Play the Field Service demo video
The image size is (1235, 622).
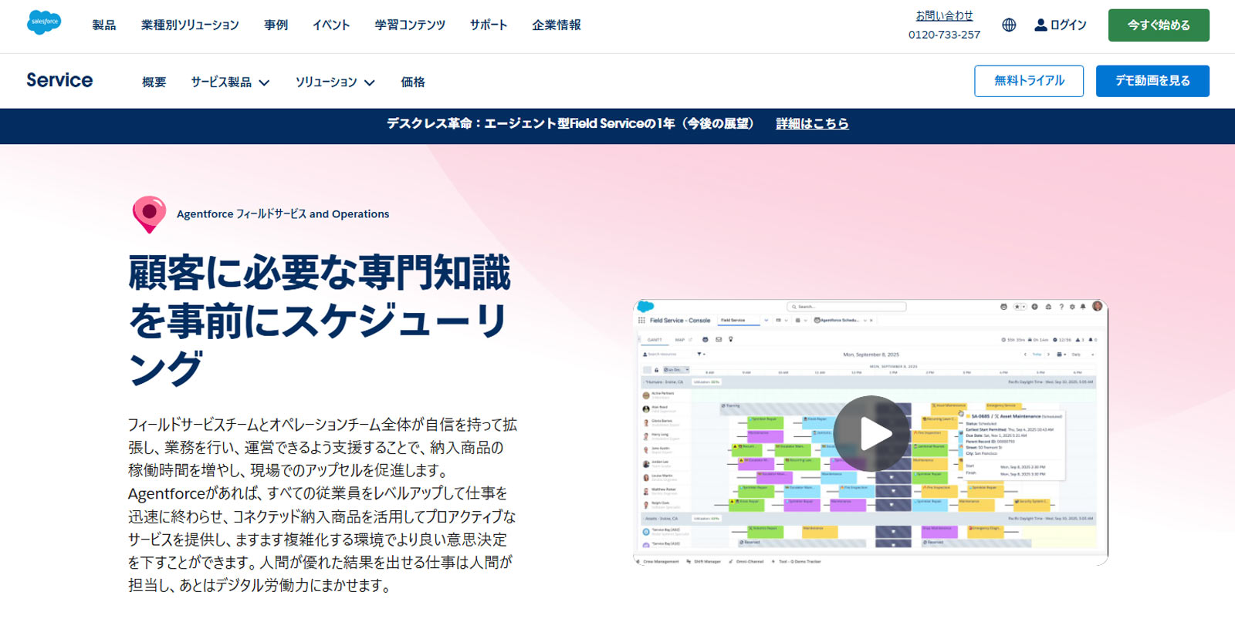(x=871, y=433)
